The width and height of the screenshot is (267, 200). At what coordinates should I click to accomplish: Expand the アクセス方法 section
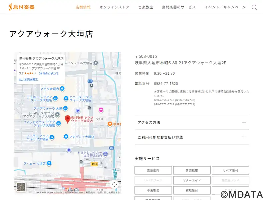pos(192,122)
